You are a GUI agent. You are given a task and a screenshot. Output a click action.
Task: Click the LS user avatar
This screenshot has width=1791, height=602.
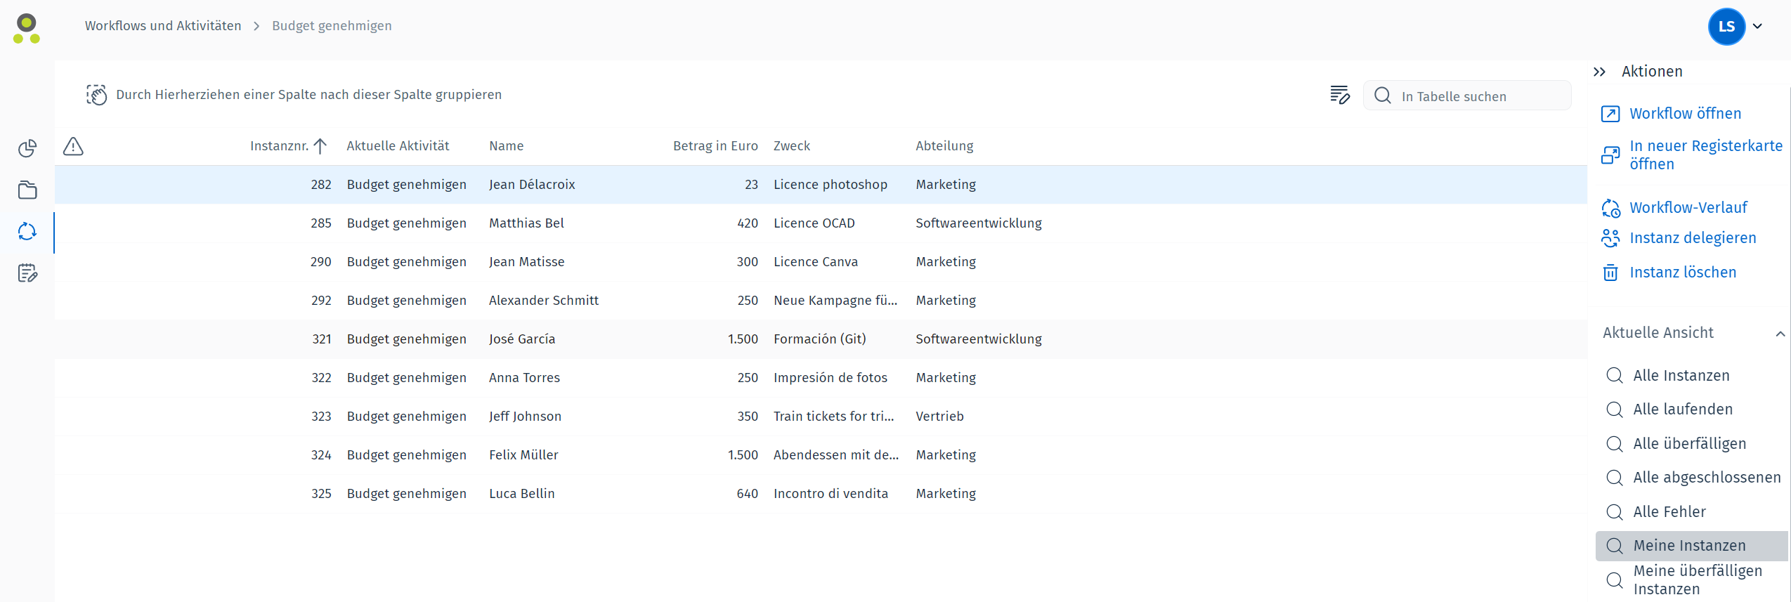[x=1726, y=27]
